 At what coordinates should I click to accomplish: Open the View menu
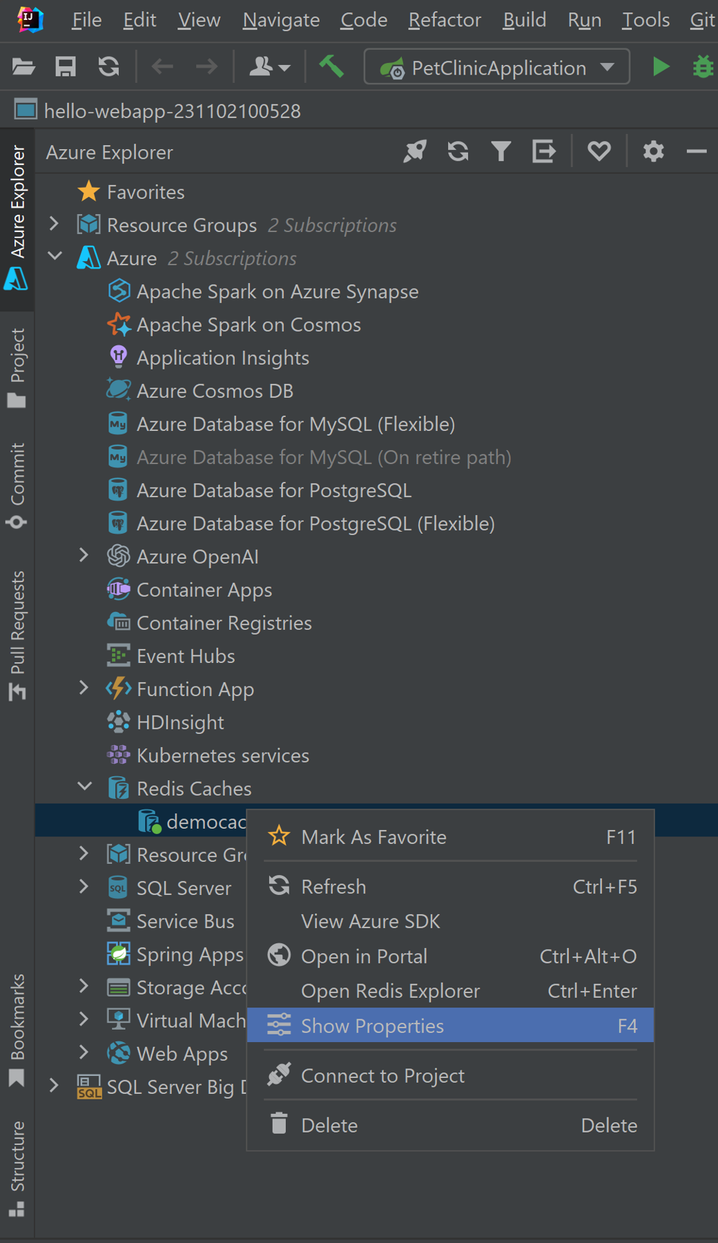pos(199,20)
